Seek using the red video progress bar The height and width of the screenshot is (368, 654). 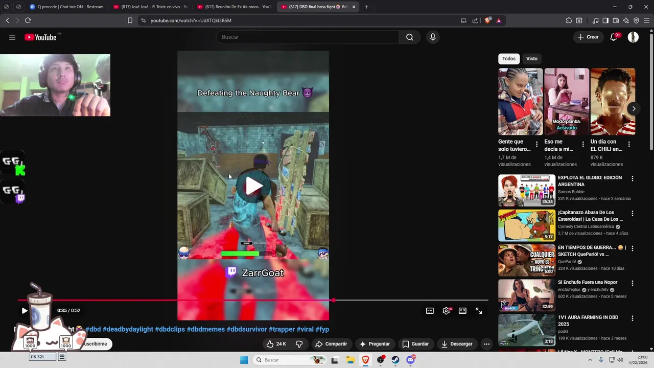pyautogui.click(x=253, y=301)
